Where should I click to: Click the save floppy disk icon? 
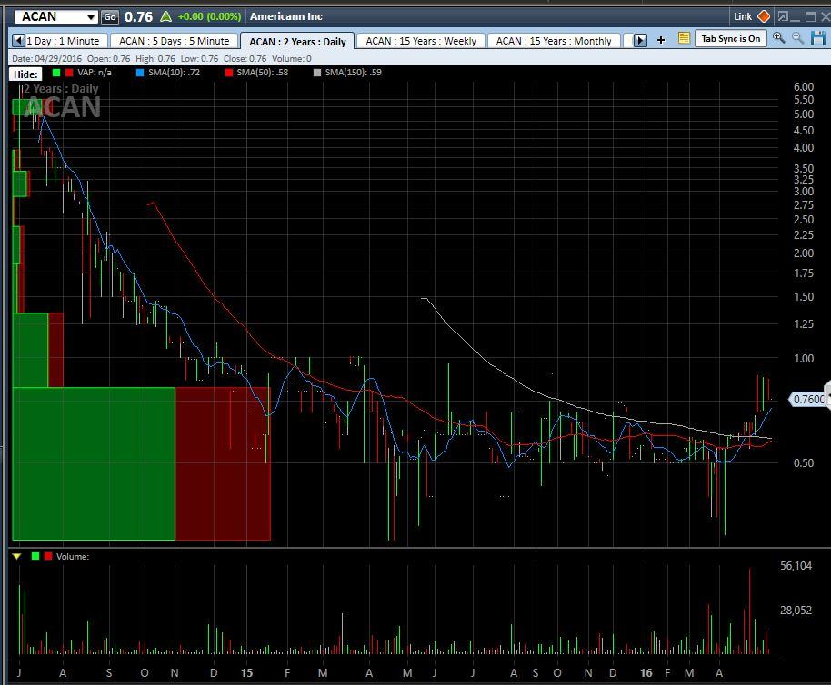[816, 38]
